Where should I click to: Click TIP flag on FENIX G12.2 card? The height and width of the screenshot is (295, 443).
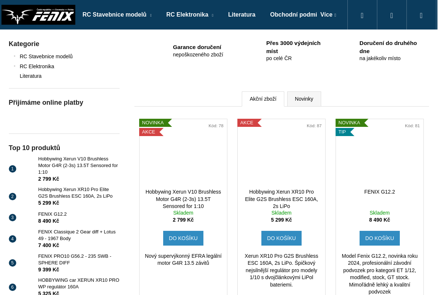click(x=345, y=132)
